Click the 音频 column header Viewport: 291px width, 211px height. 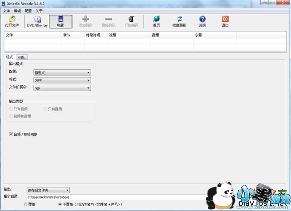tap(172, 35)
